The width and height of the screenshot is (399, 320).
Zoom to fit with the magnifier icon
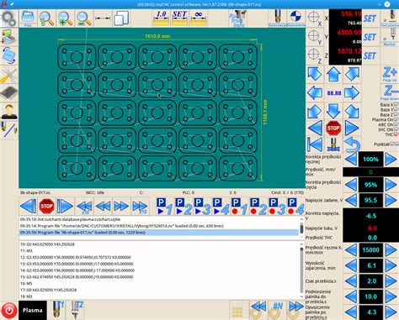coord(46,18)
